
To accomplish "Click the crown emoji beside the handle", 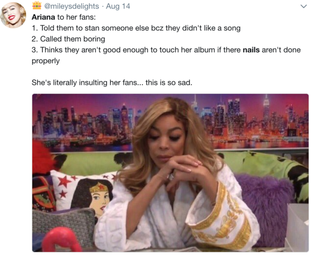I will coord(37,5).
